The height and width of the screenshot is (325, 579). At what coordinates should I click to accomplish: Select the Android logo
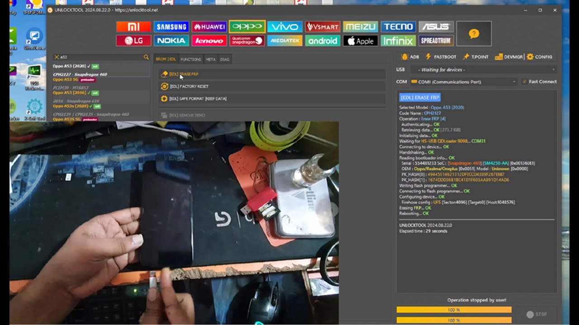(323, 41)
